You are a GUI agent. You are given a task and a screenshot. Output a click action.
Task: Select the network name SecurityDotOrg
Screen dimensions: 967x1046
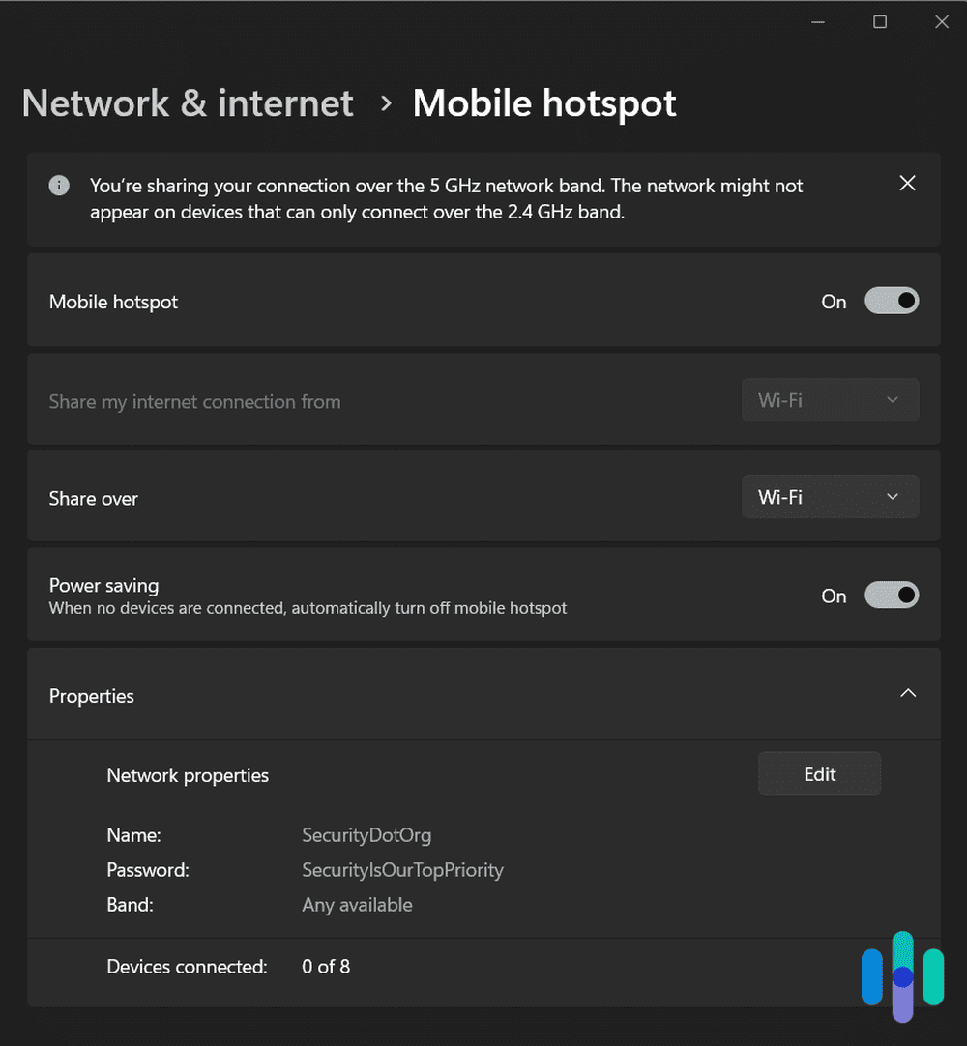point(366,834)
